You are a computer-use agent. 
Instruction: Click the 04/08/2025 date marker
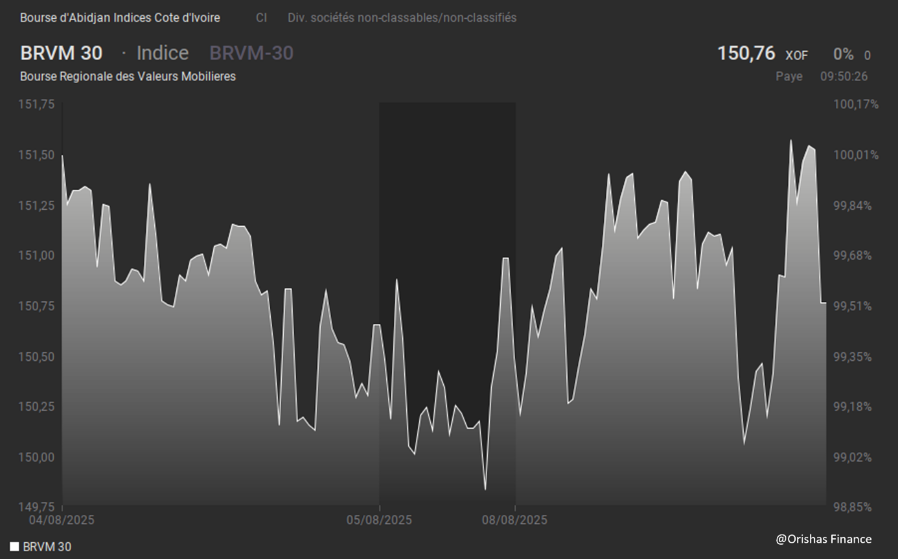[62, 519]
